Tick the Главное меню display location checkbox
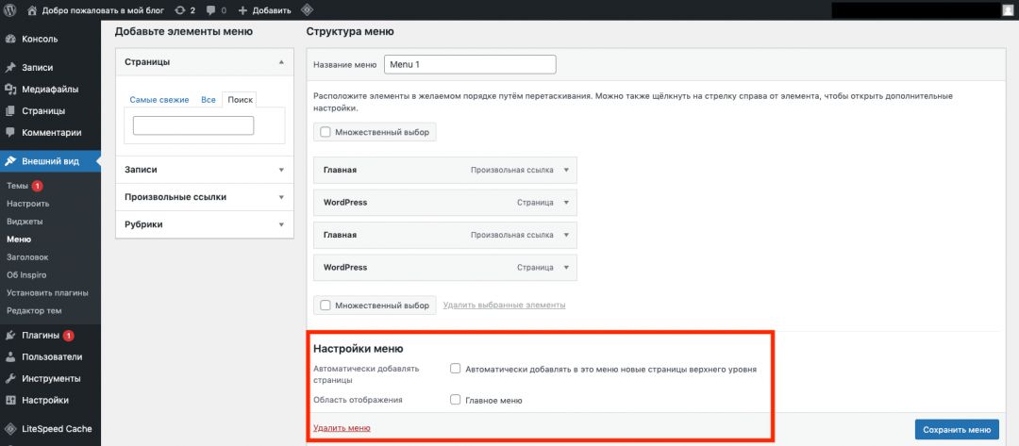The height and width of the screenshot is (446, 1019). (x=456, y=400)
